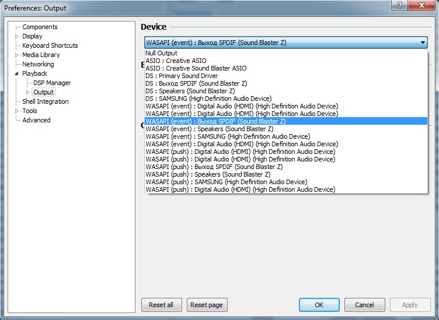The width and height of the screenshot is (439, 320).
Task: Open the Keyboard Shortcuts page
Action: [50, 45]
